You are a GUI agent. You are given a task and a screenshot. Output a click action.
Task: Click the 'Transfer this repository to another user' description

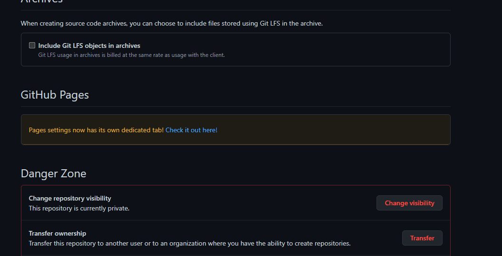pos(190,244)
